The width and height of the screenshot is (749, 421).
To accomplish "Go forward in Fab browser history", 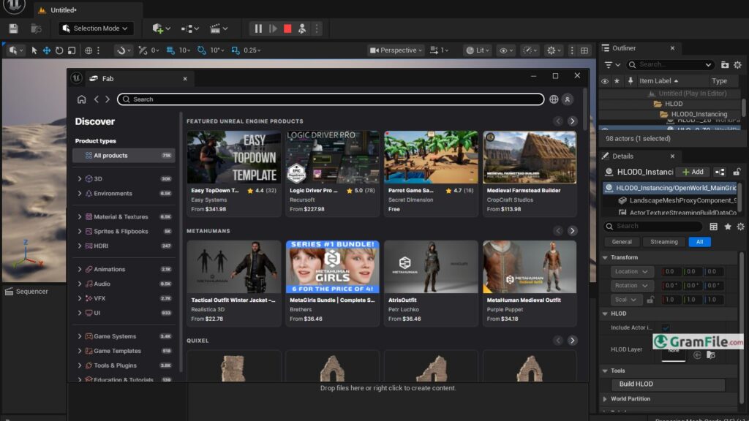I will [108, 99].
